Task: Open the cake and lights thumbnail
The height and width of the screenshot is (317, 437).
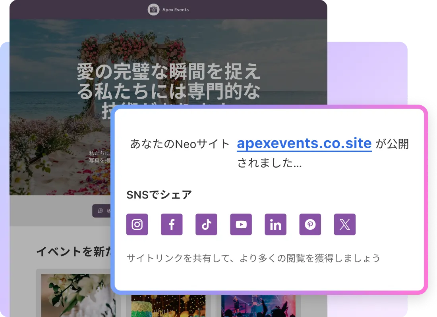Action: [168, 306]
